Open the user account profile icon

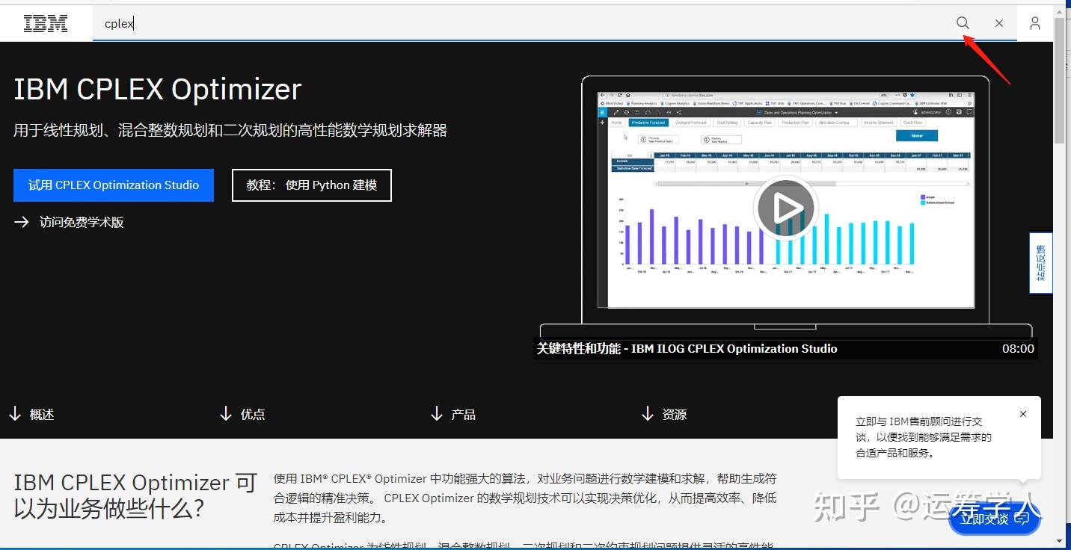1035,23
